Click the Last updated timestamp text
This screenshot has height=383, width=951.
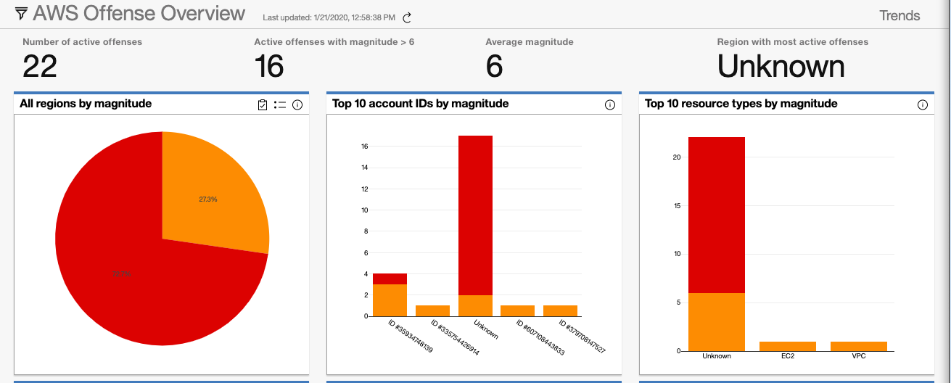click(329, 17)
